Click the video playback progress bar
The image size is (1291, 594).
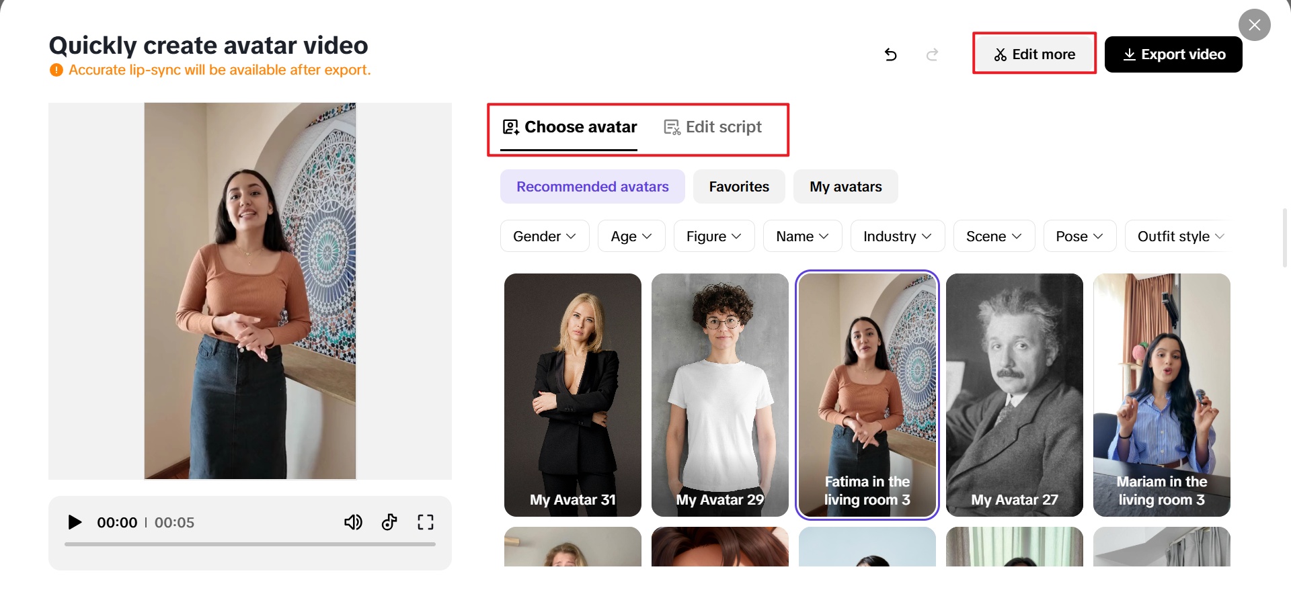250,546
